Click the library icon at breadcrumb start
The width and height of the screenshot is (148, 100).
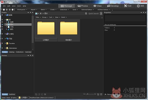tap(36, 13)
